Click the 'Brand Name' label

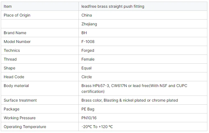click(x=15, y=33)
